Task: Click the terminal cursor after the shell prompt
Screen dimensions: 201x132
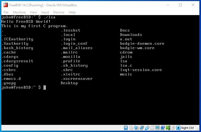Action: (x=45, y=88)
